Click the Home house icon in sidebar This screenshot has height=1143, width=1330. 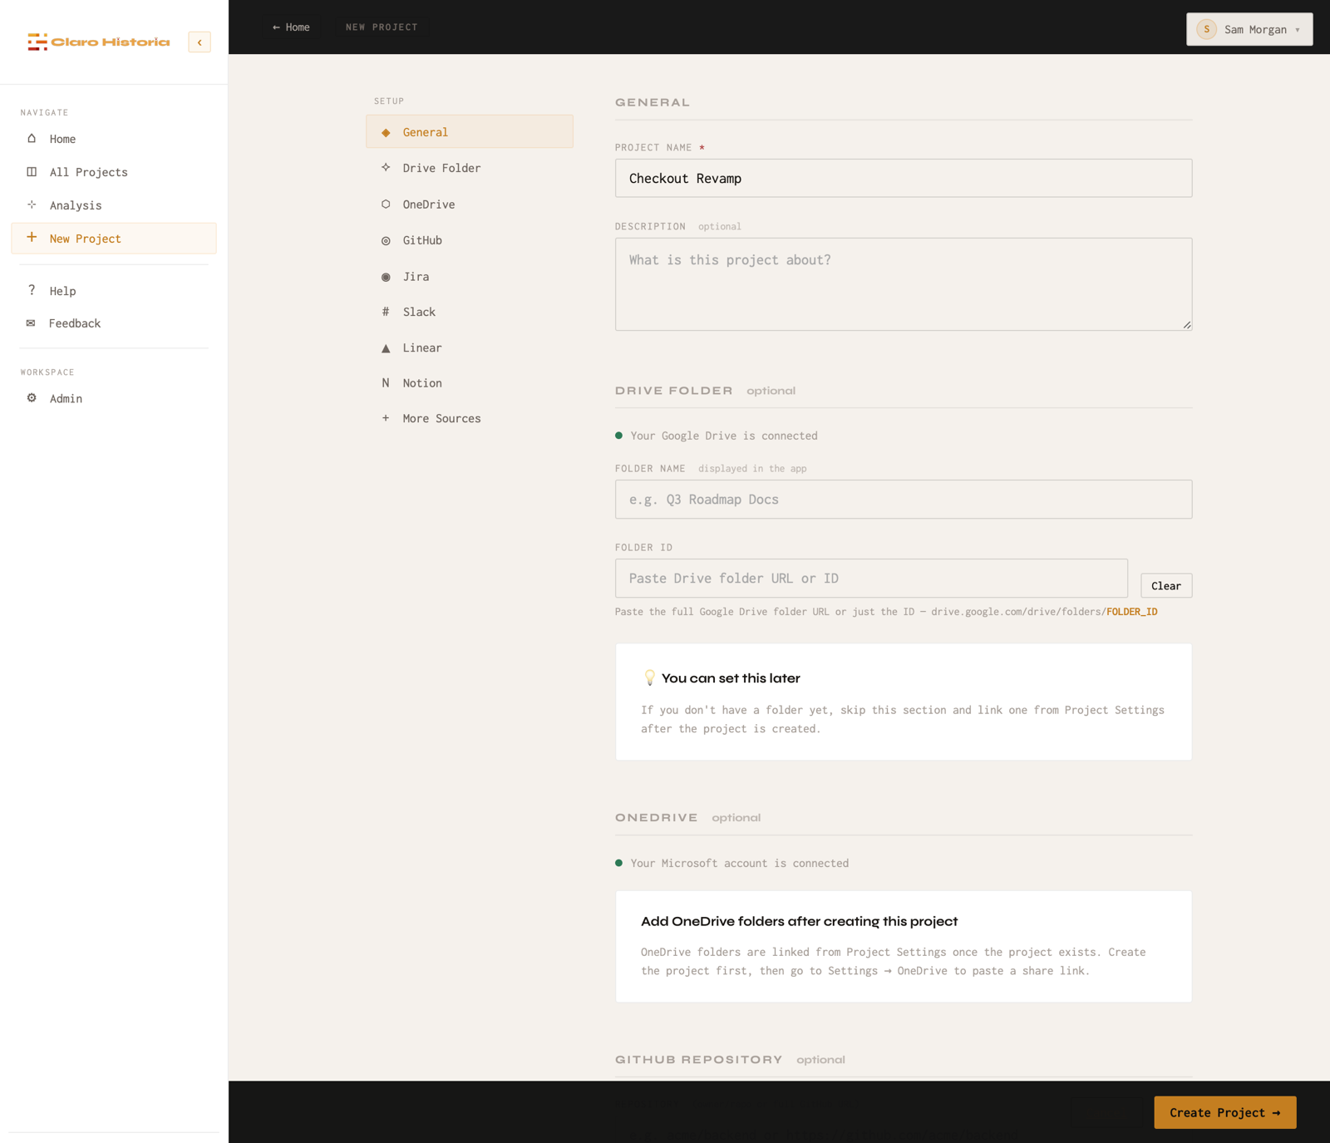(32, 139)
